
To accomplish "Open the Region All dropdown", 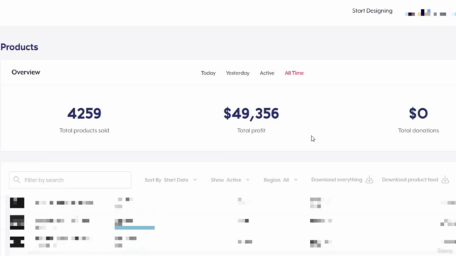I will coord(280,180).
